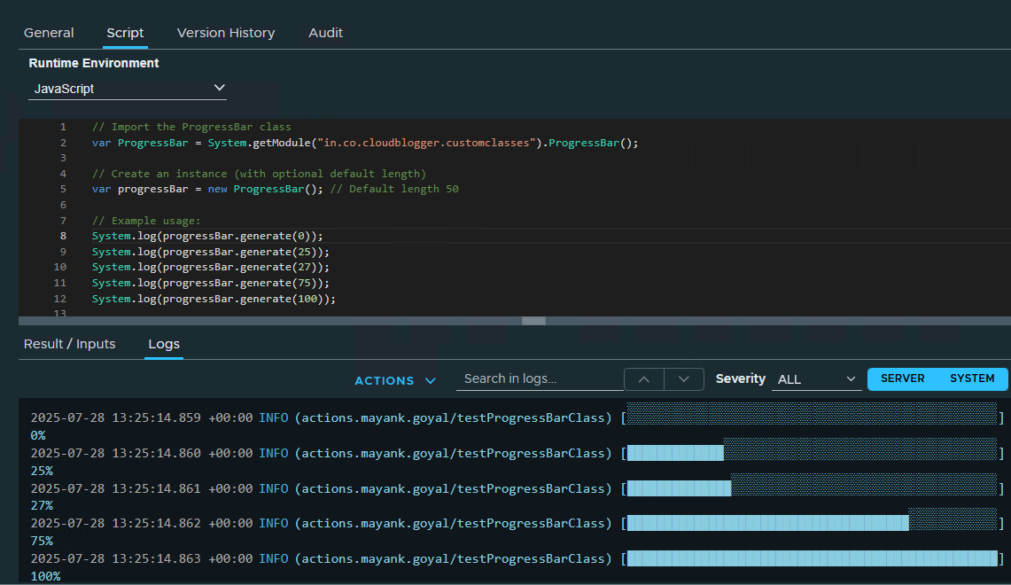The image size is (1011, 585).
Task: Place cursor on the ProgressBar import statement
Action: tap(354, 142)
